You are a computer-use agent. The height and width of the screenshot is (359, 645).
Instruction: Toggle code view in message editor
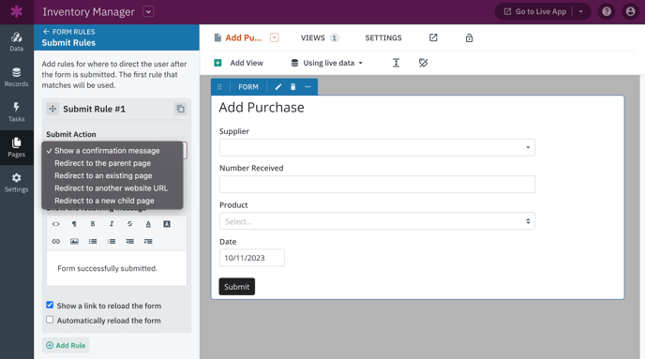tap(56, 224)
